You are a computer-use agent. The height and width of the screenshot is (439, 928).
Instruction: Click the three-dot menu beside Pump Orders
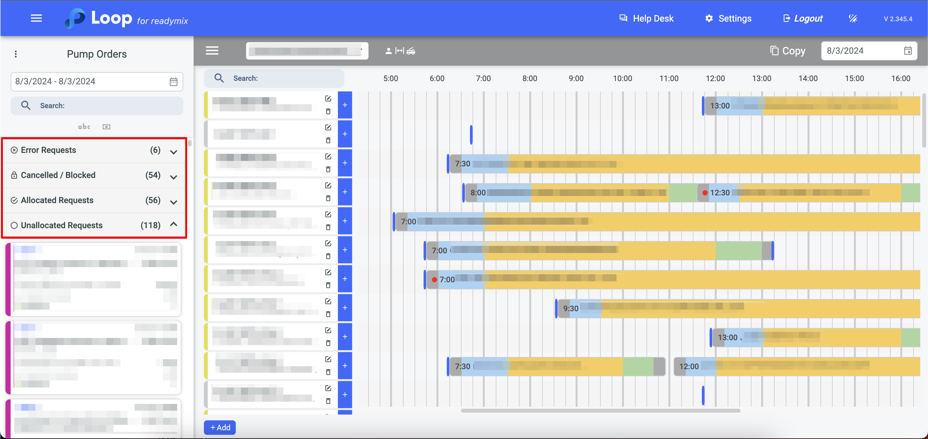[x=15, y=54]
